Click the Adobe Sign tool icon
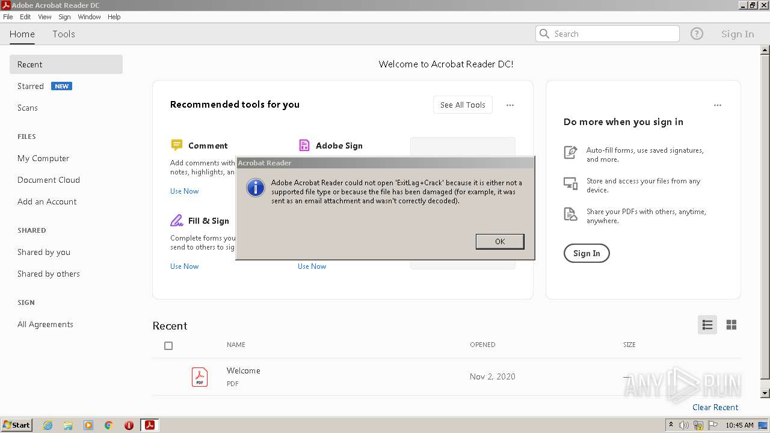This screenshot has width=770, height=433. pos(304,145)
